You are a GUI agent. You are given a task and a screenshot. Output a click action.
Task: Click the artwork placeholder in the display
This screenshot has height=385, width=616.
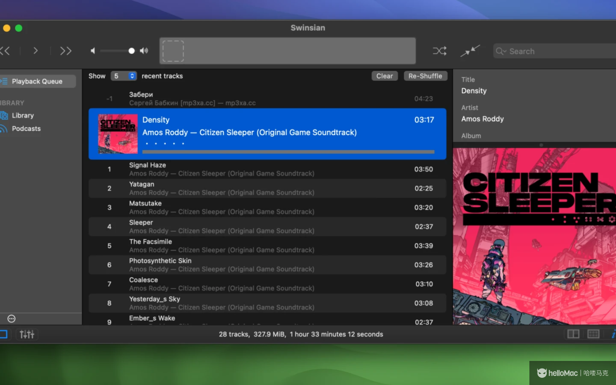173,51
